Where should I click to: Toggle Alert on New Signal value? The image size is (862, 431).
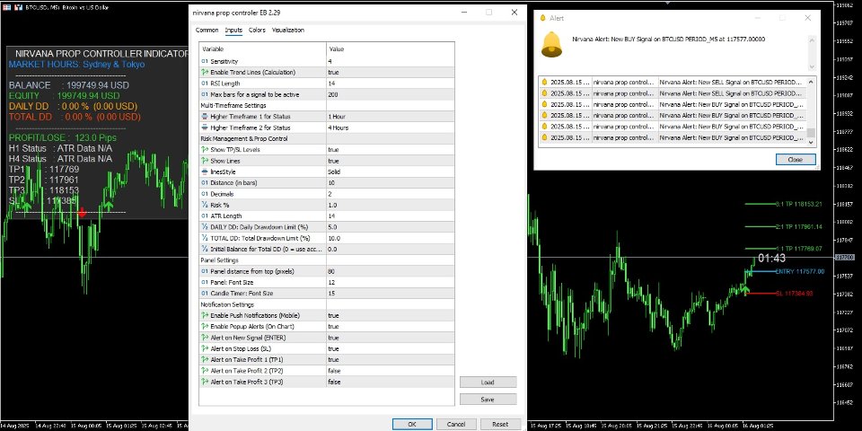pos(391,338)
